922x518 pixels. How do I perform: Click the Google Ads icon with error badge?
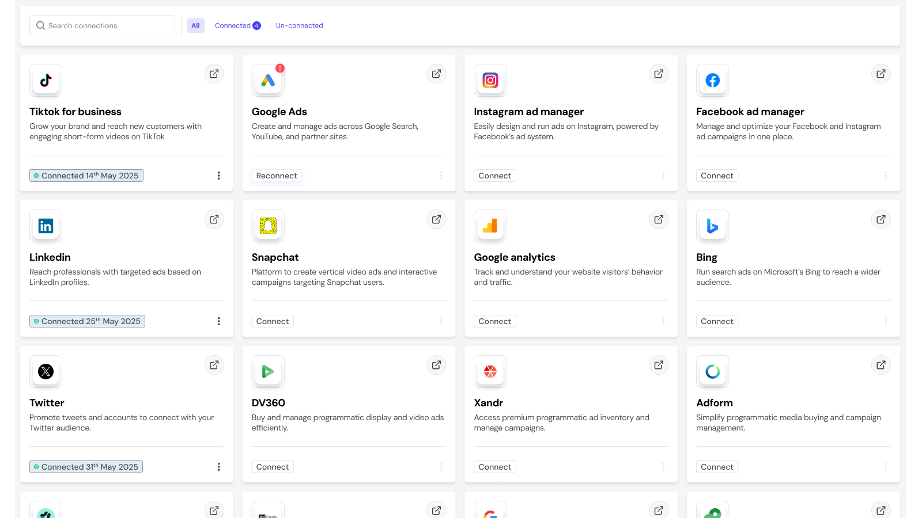point(267,81)
